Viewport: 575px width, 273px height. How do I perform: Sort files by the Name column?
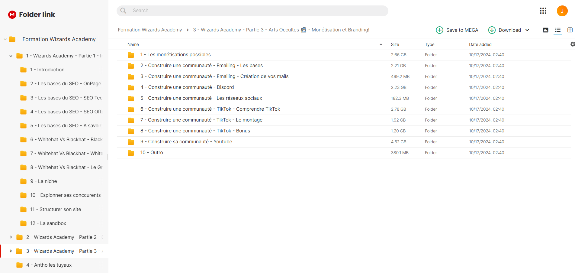(133, 44)
